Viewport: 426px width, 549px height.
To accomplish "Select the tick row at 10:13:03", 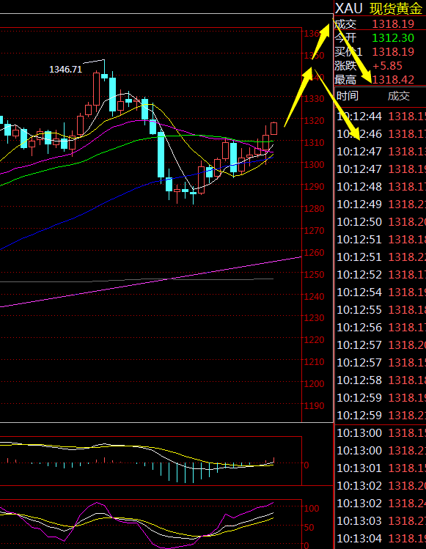I will click(381, 520).
